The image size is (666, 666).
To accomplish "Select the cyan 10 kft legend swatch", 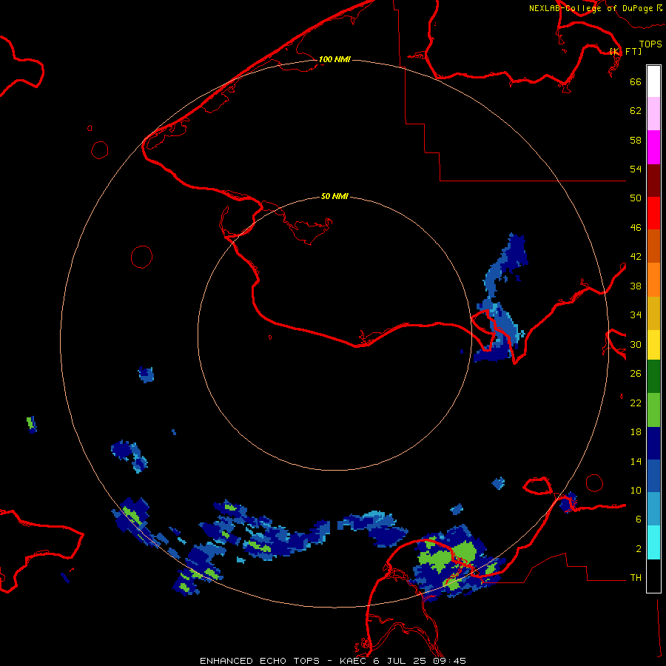I will point(653,542).
